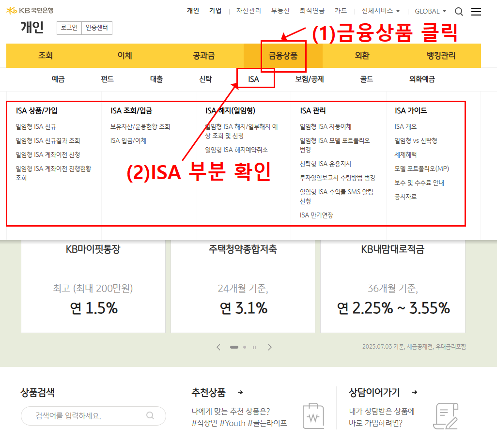Image resolution: width=497 pixels, height=444 pixels.
Task: Click the 상품검색 field search icon
Action: coord(150,415)
